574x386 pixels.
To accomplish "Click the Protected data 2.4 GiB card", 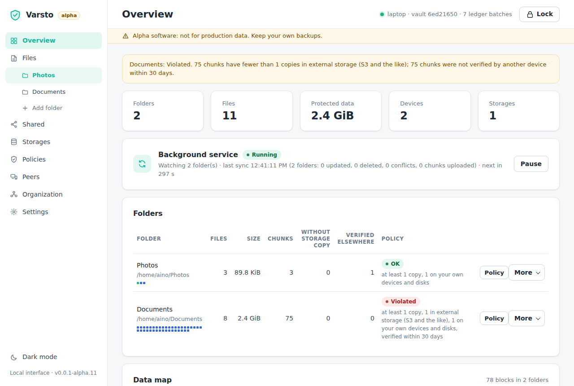I will [341, 111].
